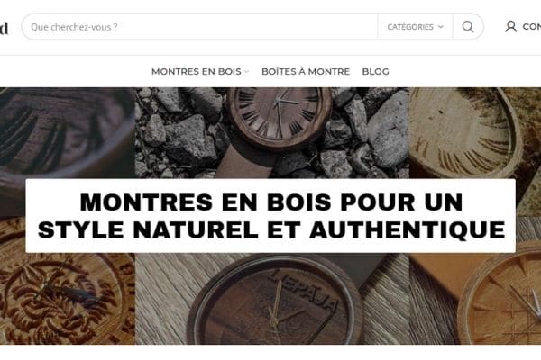Image resolution: width=541 pixels, height=360 pixels.
Task: Click the chevron arrow beside Catégories
Action: (x=441, y=27)
